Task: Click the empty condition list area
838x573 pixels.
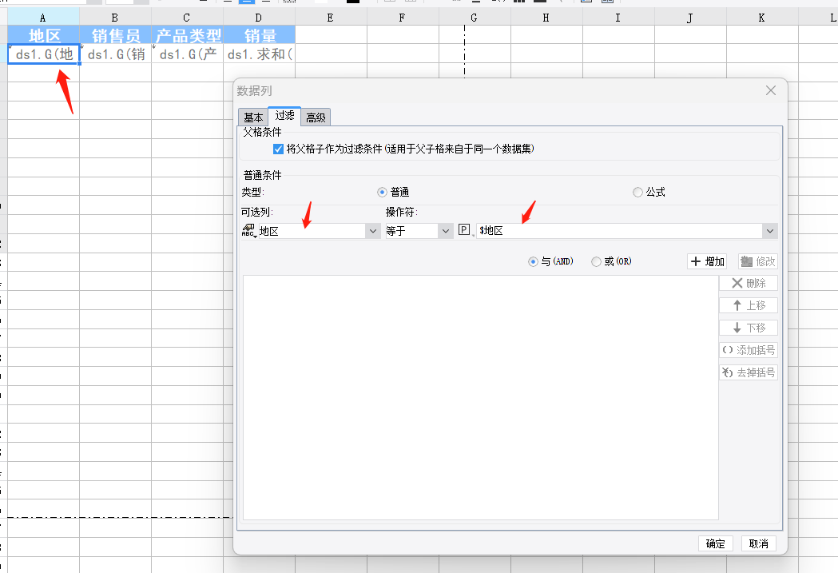Action: 480,398
